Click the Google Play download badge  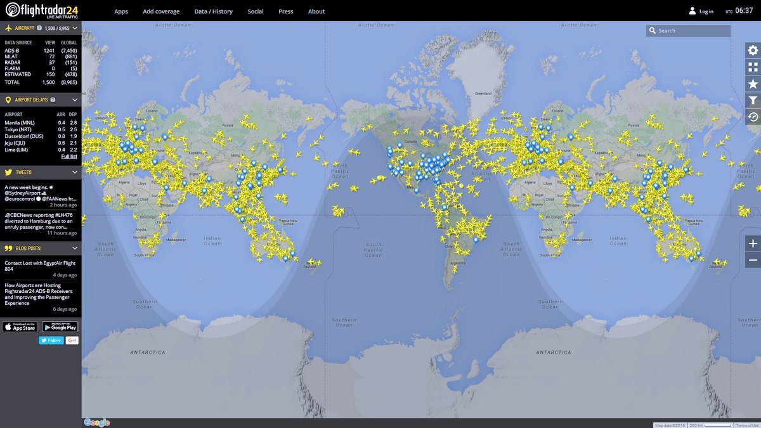[60, 327]
